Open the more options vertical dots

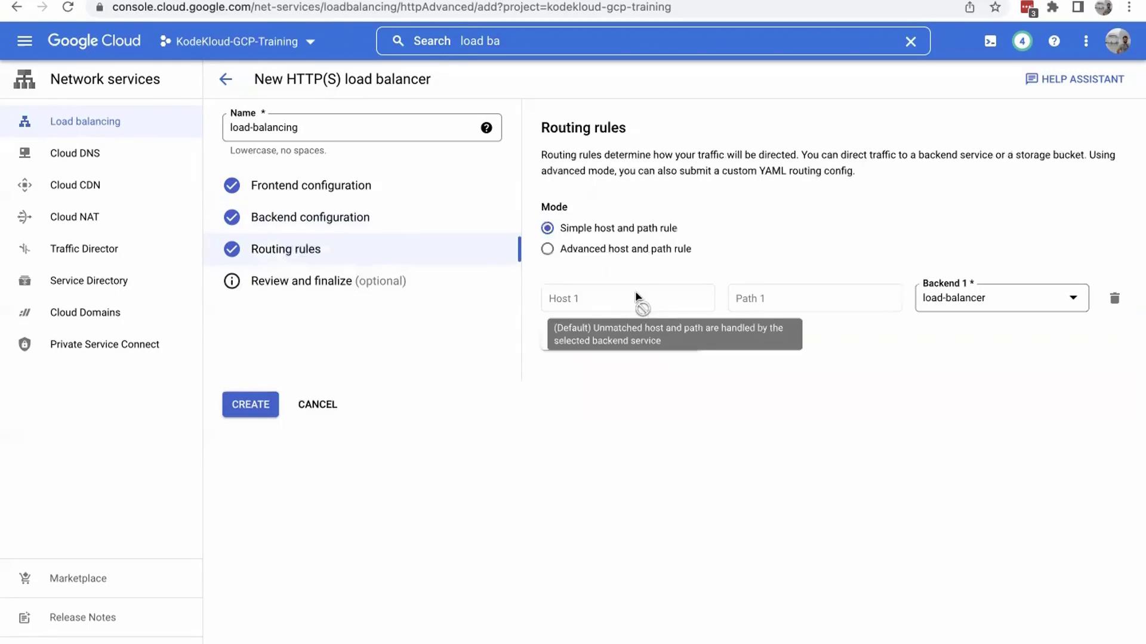(x=1086, y=41)
